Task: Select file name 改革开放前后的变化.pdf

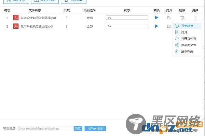Action: click(37, 26)
